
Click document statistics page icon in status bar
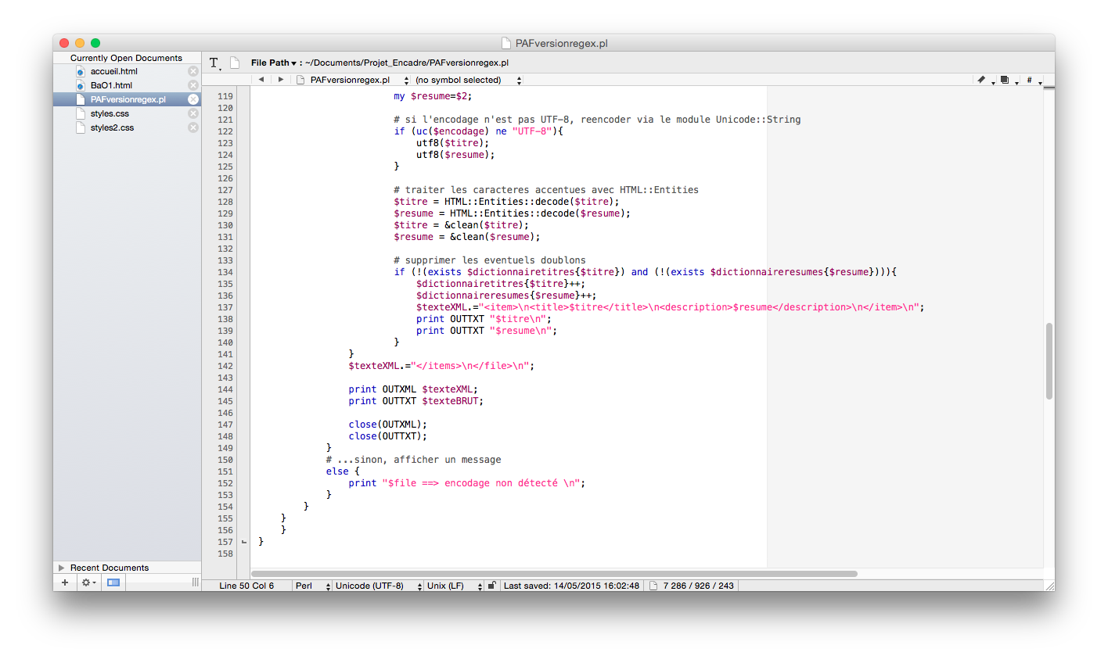[x=653, y=586]
